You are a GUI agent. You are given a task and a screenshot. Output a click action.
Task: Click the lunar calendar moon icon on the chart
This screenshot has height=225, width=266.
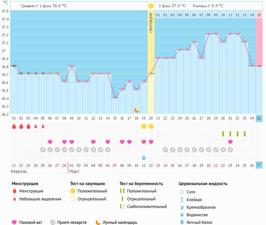(137, 110)
